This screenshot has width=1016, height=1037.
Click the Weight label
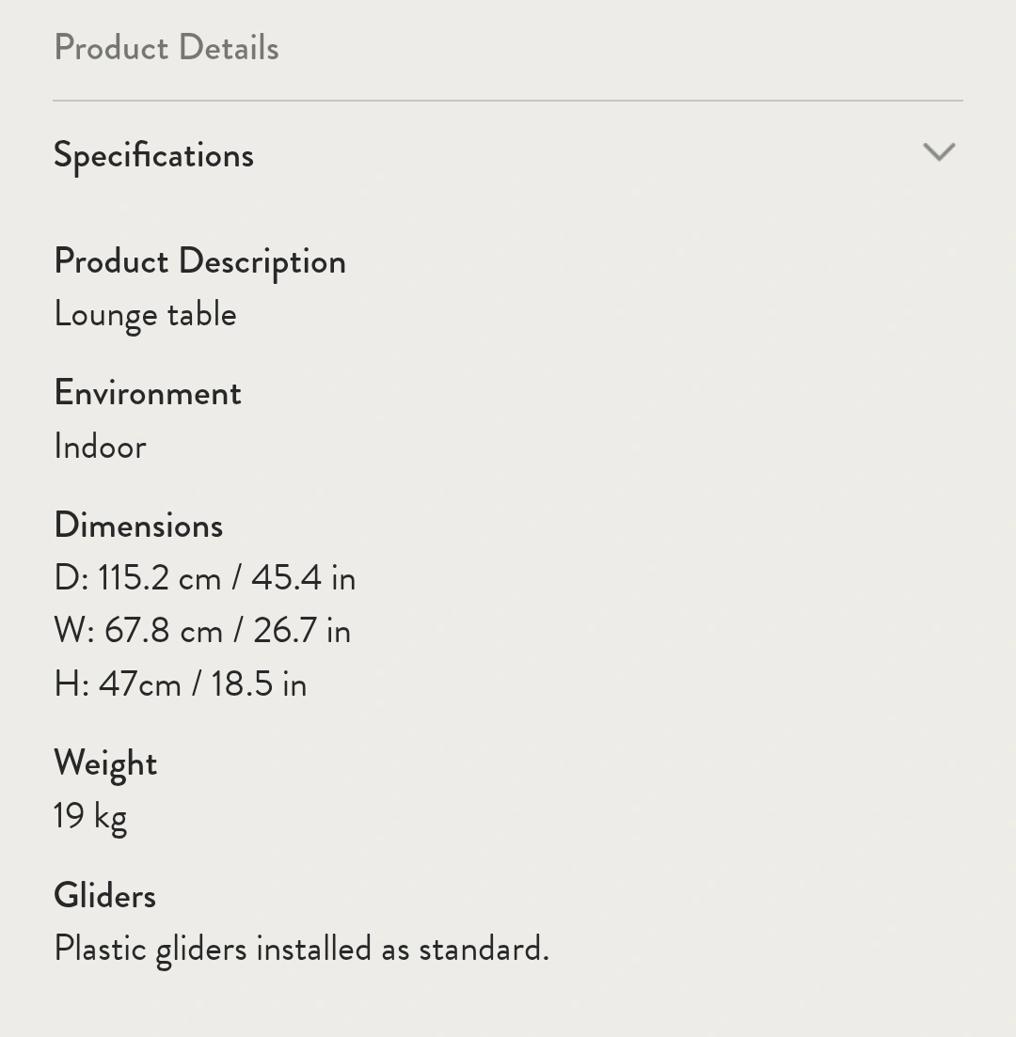click(105, 763)
